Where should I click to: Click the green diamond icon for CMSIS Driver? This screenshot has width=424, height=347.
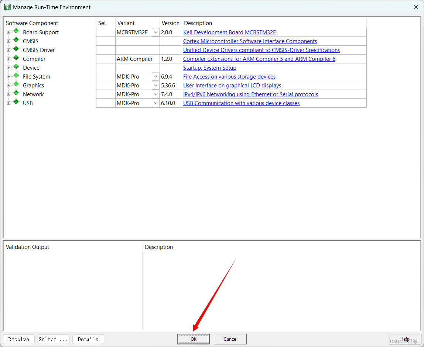(16, 49)
